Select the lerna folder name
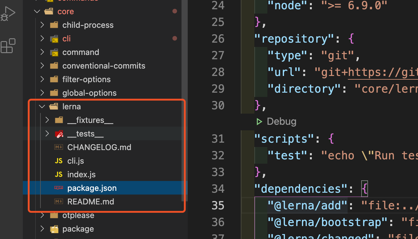 click(72, 107)
